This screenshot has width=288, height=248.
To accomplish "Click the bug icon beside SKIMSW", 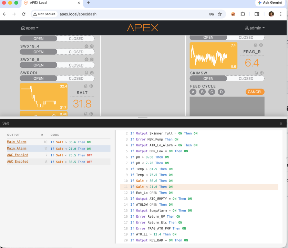I will [256, 73].
